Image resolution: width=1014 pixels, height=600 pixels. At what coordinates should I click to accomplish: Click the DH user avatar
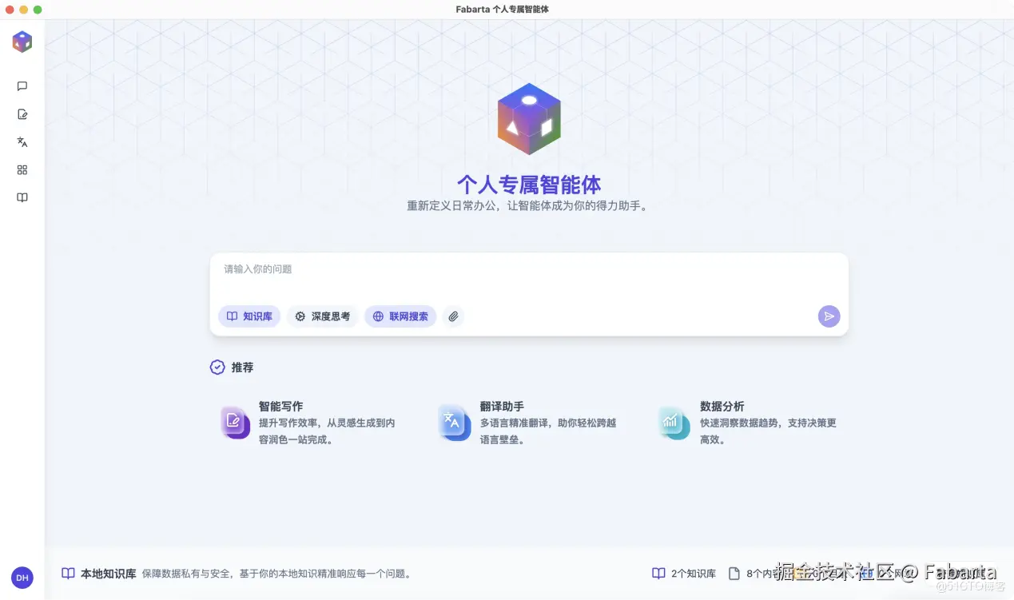(x=22, y=577)
